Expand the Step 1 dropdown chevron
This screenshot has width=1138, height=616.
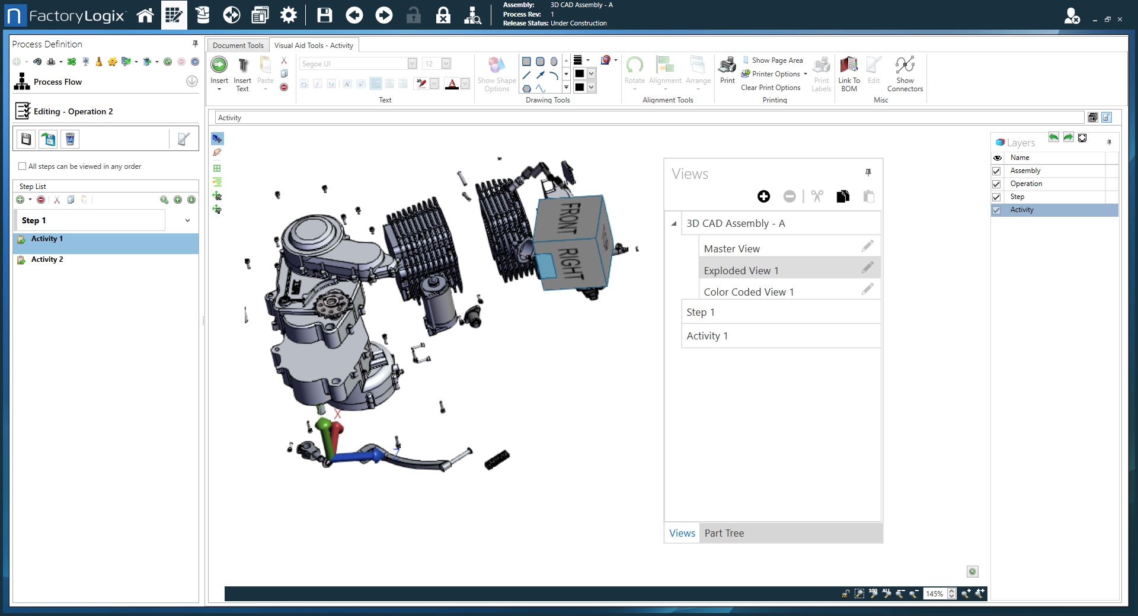point(187,220)
